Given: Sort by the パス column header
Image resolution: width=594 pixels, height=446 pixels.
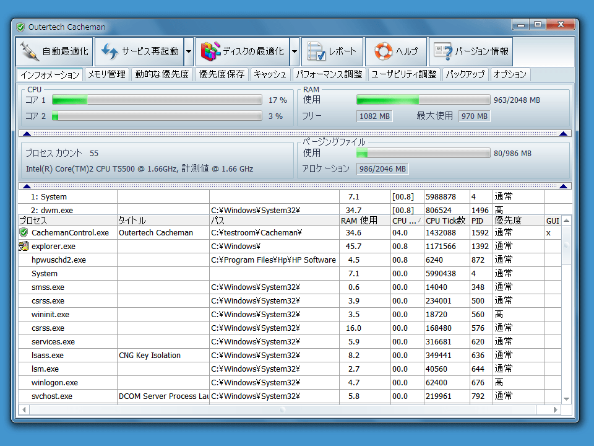Looking at the screenshot, I should pos(274,221).
